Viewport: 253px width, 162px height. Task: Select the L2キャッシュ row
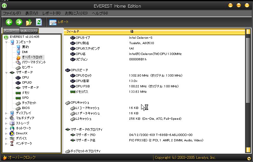point(154,119)
